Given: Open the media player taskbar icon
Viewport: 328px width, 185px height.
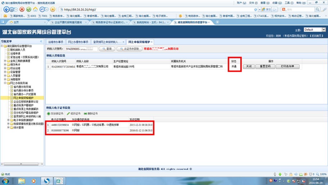Looking at the screenshot, I should [x=34, y=181].
